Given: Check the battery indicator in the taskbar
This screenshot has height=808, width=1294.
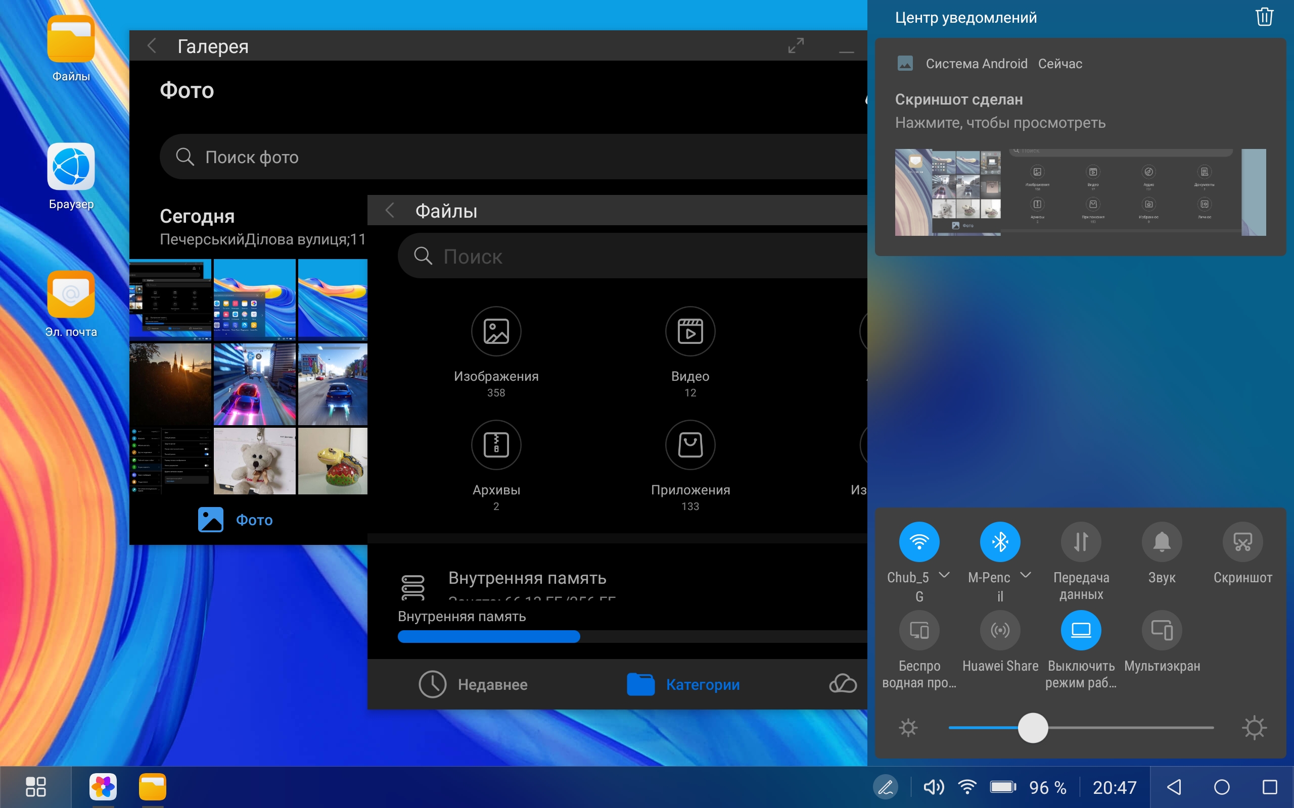Looking at the screenshot, I should point(1003,787).
